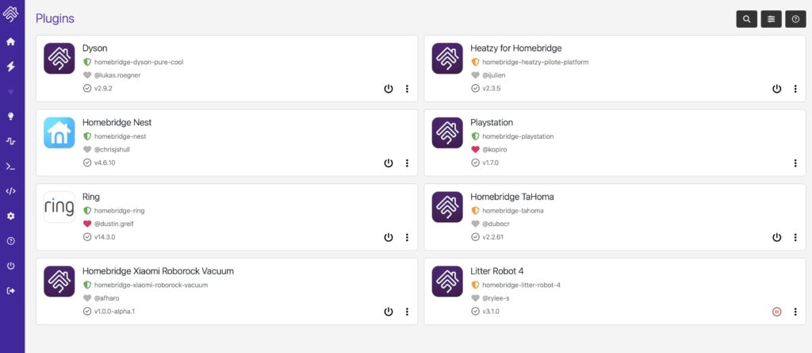Toggle power for the Dyson plugin
Image resolution: width=812 pixels, height=353 pixels.
(x=389, y=89)
